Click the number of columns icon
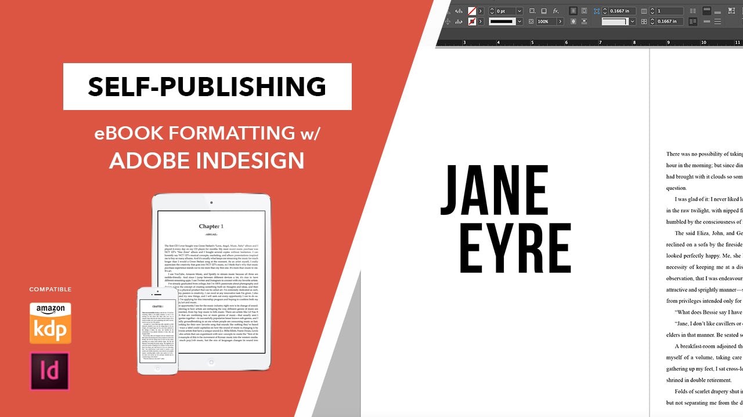The width and height of the screenshot is (743, 417). (x=643, y=11)
